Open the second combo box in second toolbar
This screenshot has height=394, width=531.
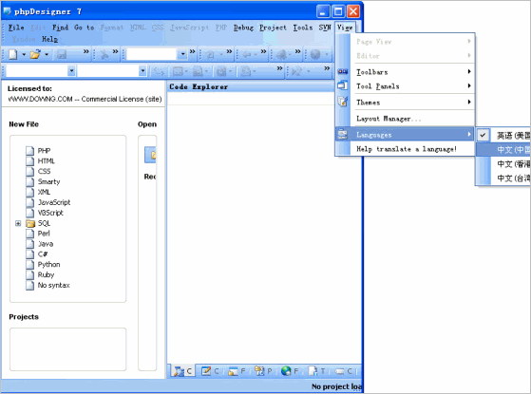(112, 71)
